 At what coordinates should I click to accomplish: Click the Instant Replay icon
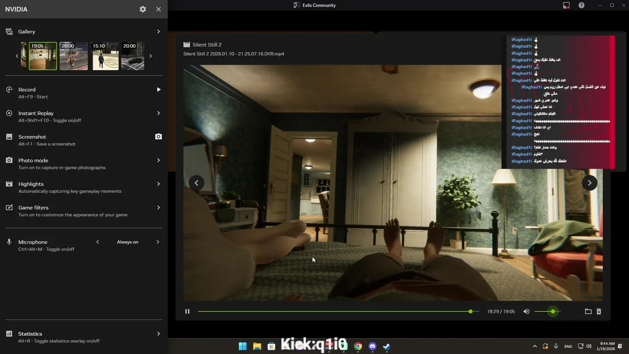tap(9, 113)
